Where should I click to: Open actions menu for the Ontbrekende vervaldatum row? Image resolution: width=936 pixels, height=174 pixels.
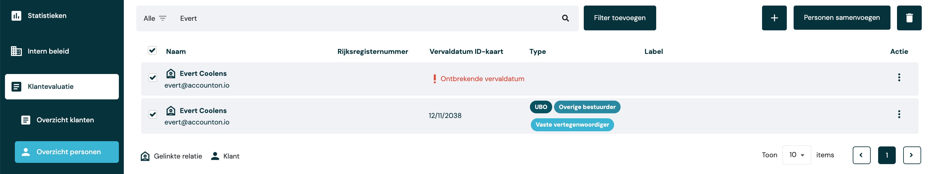(899, 77)
